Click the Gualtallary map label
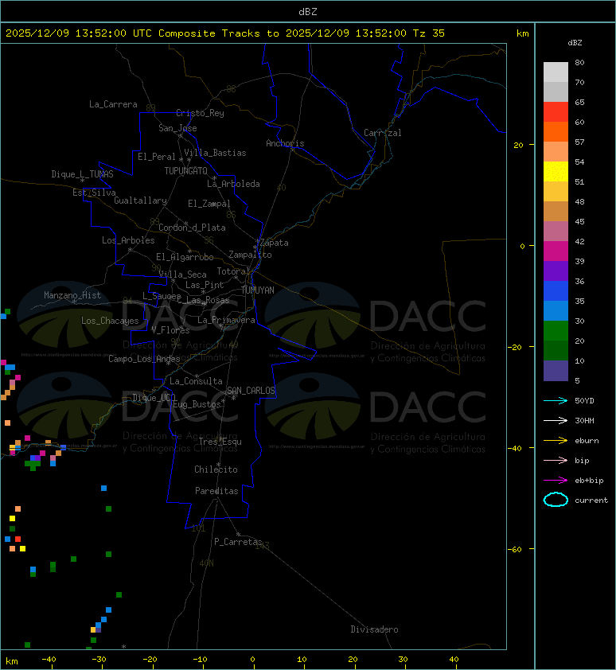This screenshot has height=670, width=616. point(140,201)
